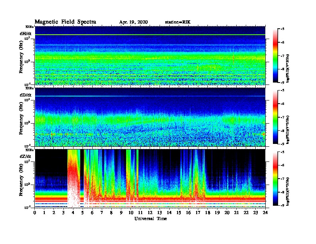
Task: Click the bright green horizontal line atop the dH/dt plot
Action: pyautogui.click(x=150, y=35)
